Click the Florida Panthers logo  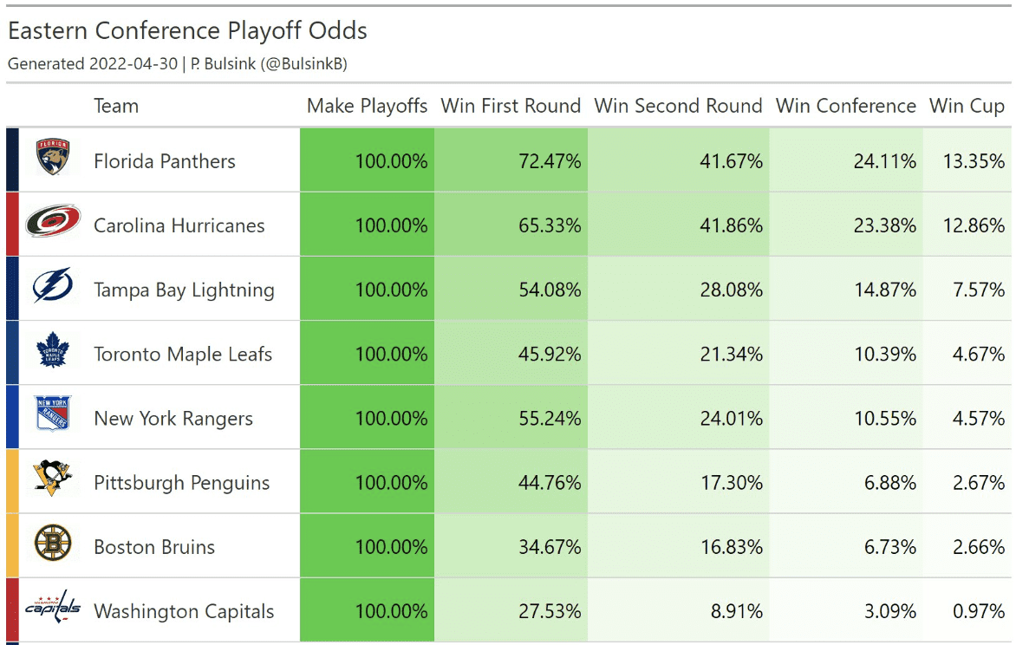click(53, 160)
